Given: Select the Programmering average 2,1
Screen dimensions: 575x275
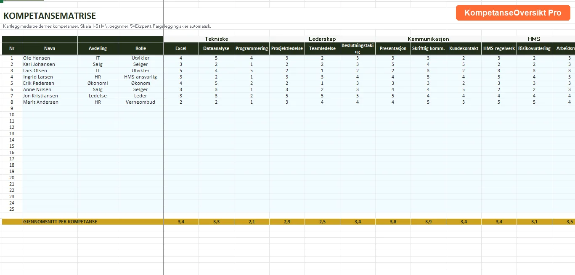Looking at the screenshot, I should click(x=252, y=222).
